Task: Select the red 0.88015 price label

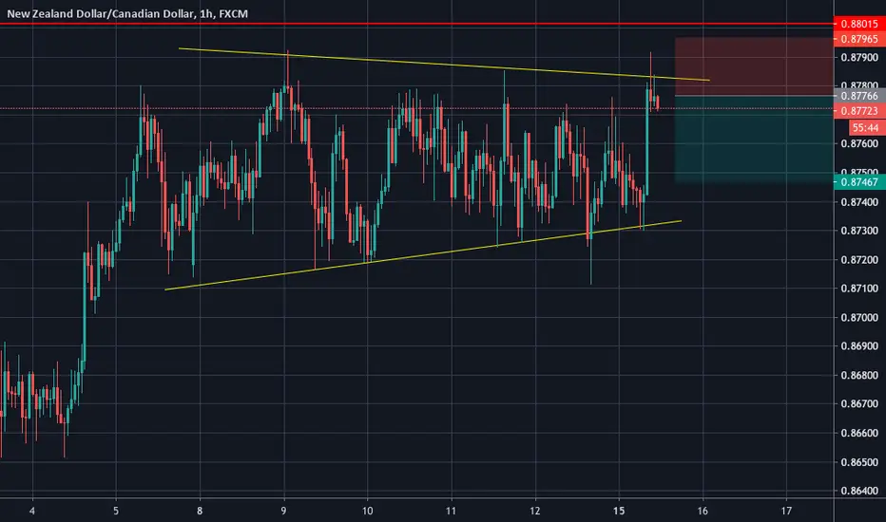Action: (x=859, y=25)
